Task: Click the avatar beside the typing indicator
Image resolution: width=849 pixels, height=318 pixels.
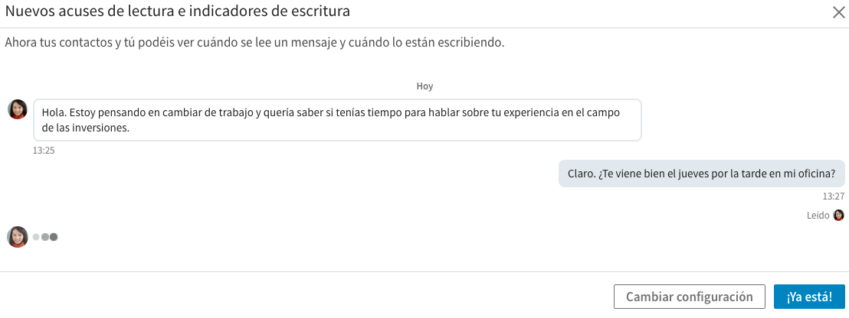Action: tap(18, 237)
